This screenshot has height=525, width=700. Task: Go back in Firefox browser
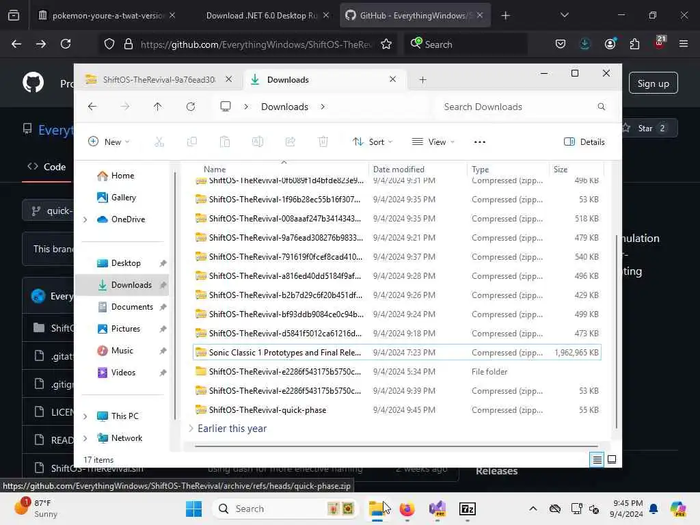[x=16, y=44]
